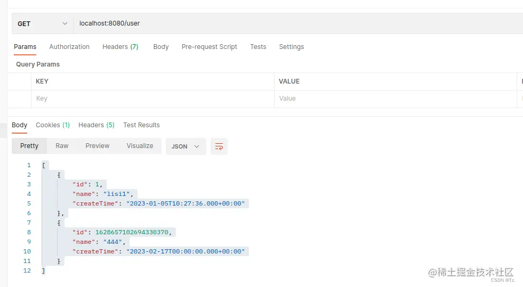523x287 pixels.
Task: Open the Tests tab
Action: click(258, 47)
